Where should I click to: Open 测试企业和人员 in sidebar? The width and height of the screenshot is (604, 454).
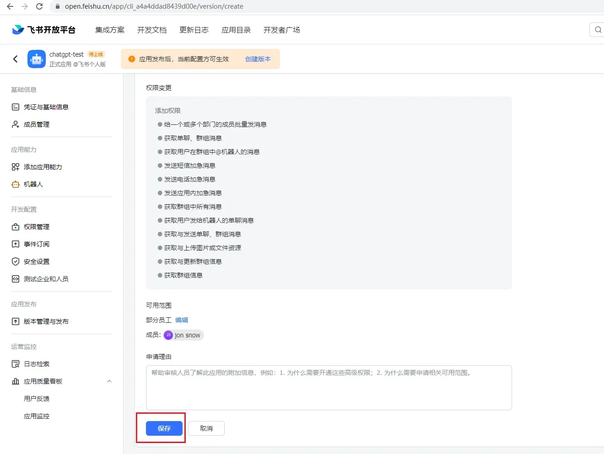pos(46,279)
